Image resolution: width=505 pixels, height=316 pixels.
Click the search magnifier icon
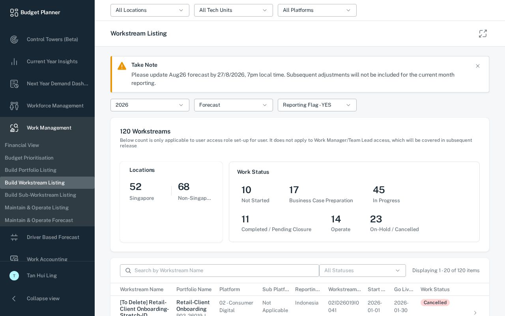128,271
